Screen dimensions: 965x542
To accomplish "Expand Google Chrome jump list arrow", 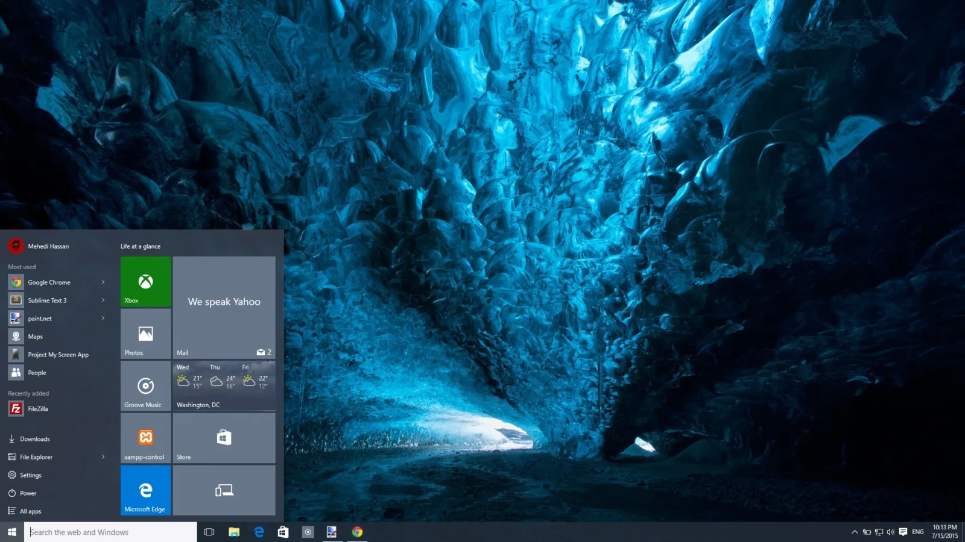I will 103,282.
